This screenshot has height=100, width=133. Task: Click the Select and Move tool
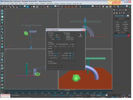tap(41, 7)
